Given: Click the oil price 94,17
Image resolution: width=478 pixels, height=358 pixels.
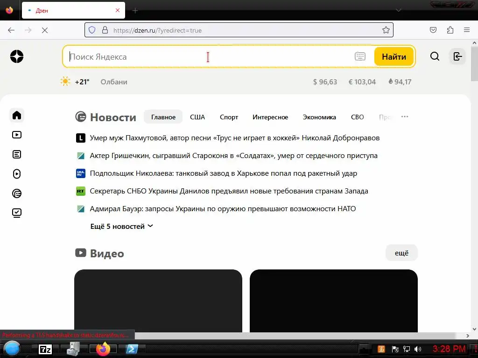Looking at the screenshot, I should (x=400, y=82).
